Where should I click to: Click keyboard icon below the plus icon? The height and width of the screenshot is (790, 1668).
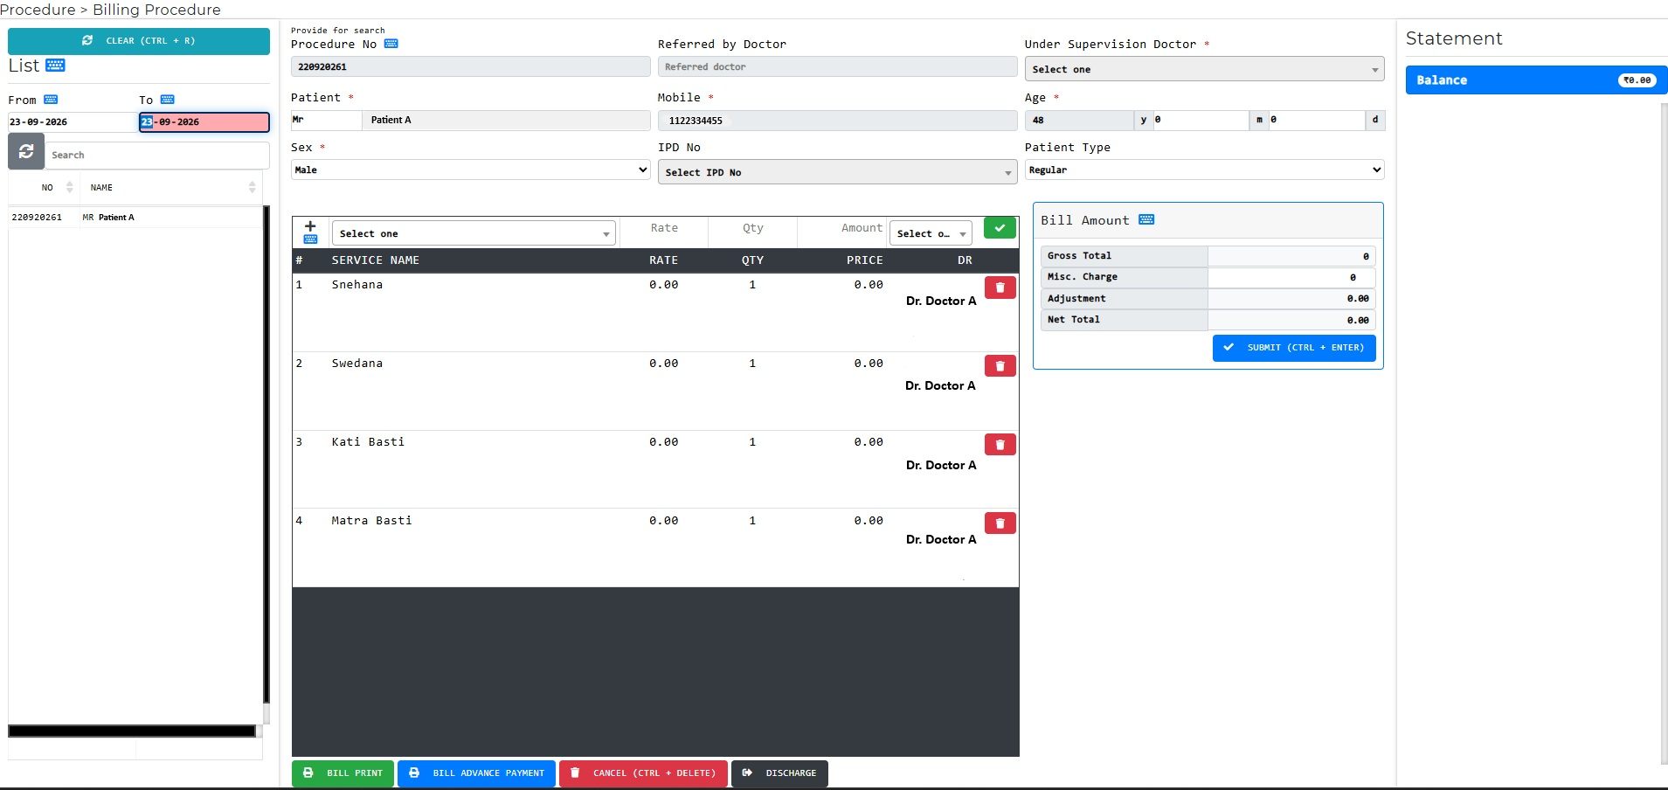coord(310,239)
